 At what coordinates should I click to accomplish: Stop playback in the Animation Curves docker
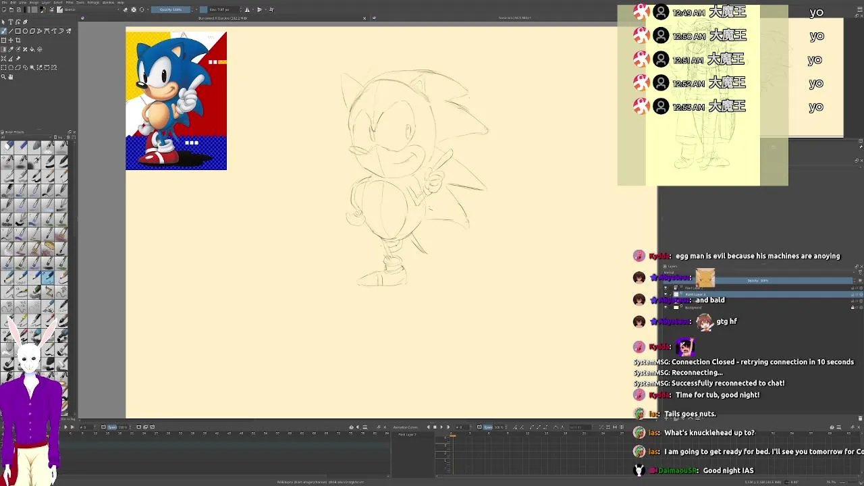coord(435,427)
